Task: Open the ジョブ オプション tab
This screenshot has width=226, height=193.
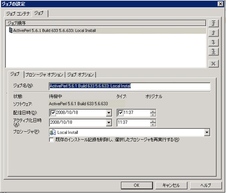Action: 81,75
